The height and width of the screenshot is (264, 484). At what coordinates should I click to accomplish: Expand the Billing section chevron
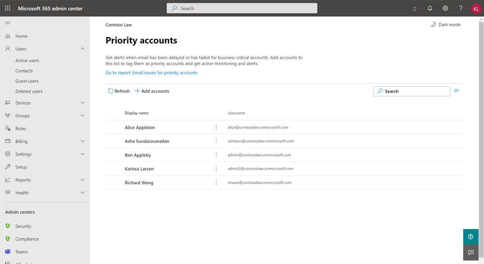(x=82, y=141)
